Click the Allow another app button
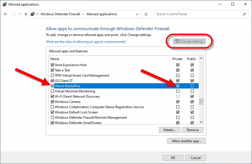The height and width of the screenshot is (164, 252). tap(187, 141)
